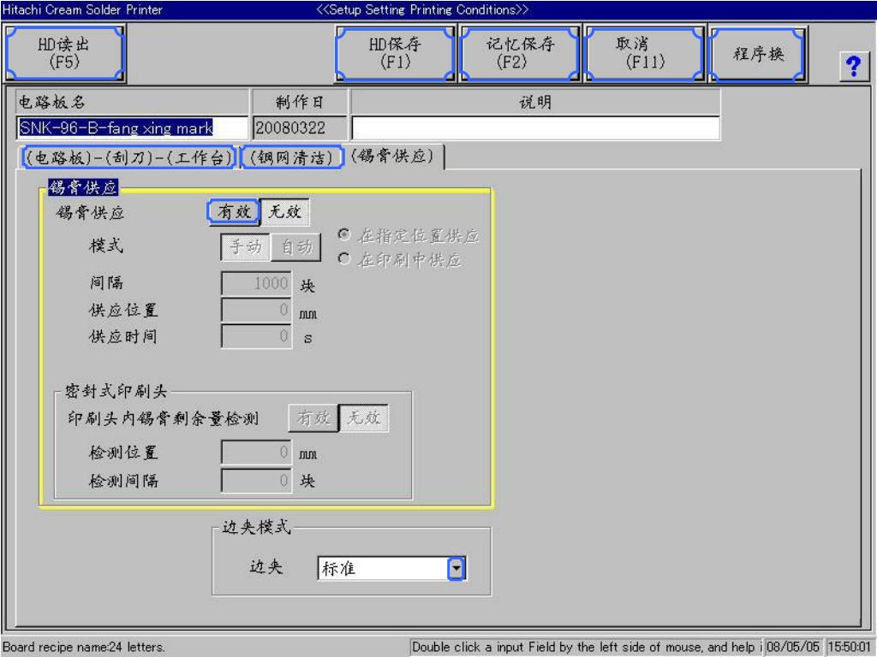Click the HD保存 (F1) button
Screen dimensions: 877x657
point(396,54)
